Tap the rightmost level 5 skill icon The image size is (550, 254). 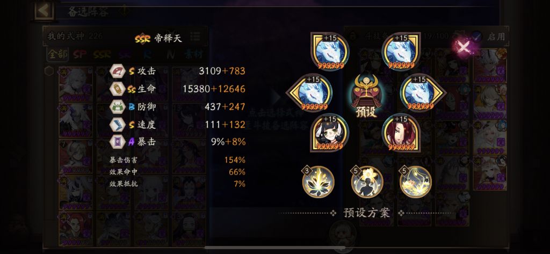pyautogui.click(x=416, y=182)
